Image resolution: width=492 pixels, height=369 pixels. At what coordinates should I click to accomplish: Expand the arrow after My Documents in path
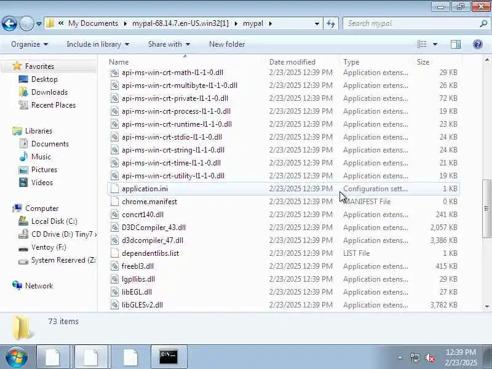[125, 23]
